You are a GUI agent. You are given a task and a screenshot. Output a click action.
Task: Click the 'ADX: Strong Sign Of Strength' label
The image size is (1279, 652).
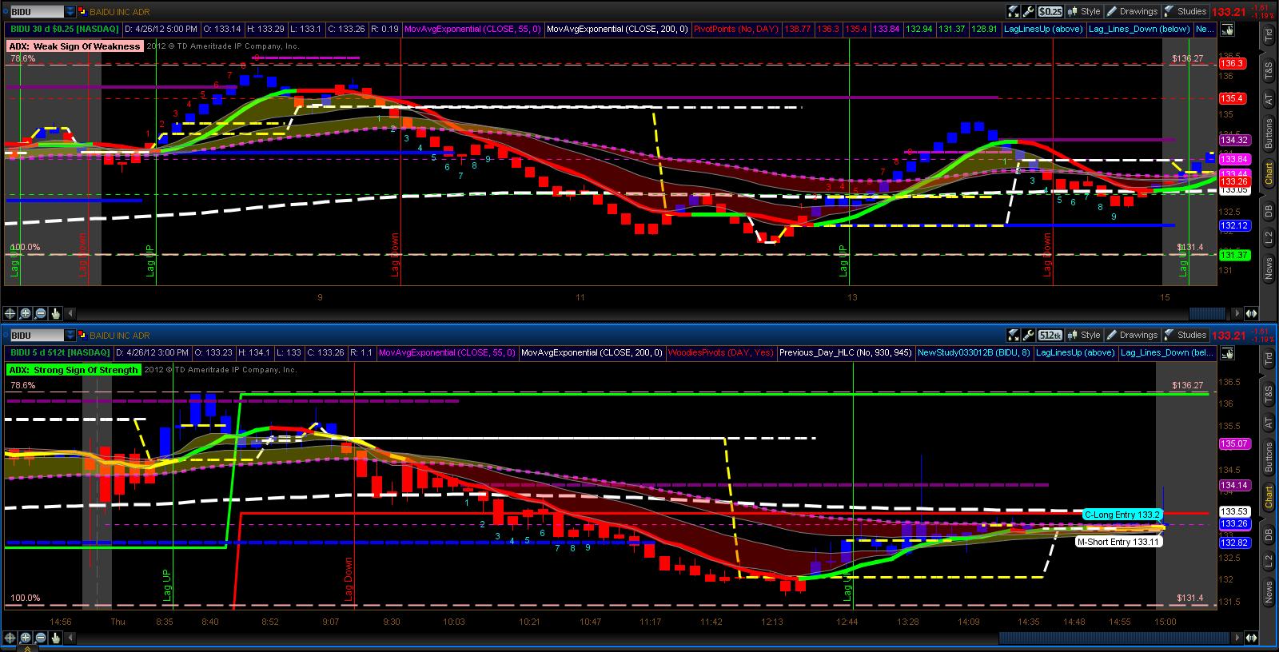pyautogui.click(x=74, y=370)
